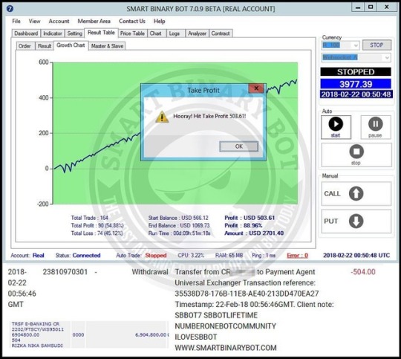Open the Websocket server dropdown
The width and height of the screenshot is (401, 359).
(x=356, y=57)
